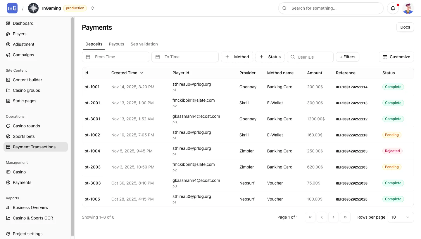Click the Casino rounds refresh icon
Screen dimensions: 421x239
8,126
